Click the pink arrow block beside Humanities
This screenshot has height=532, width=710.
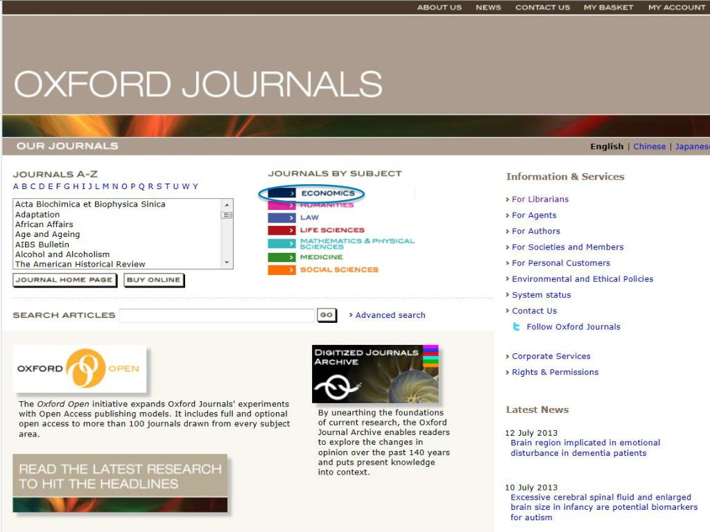click(282, 205)
